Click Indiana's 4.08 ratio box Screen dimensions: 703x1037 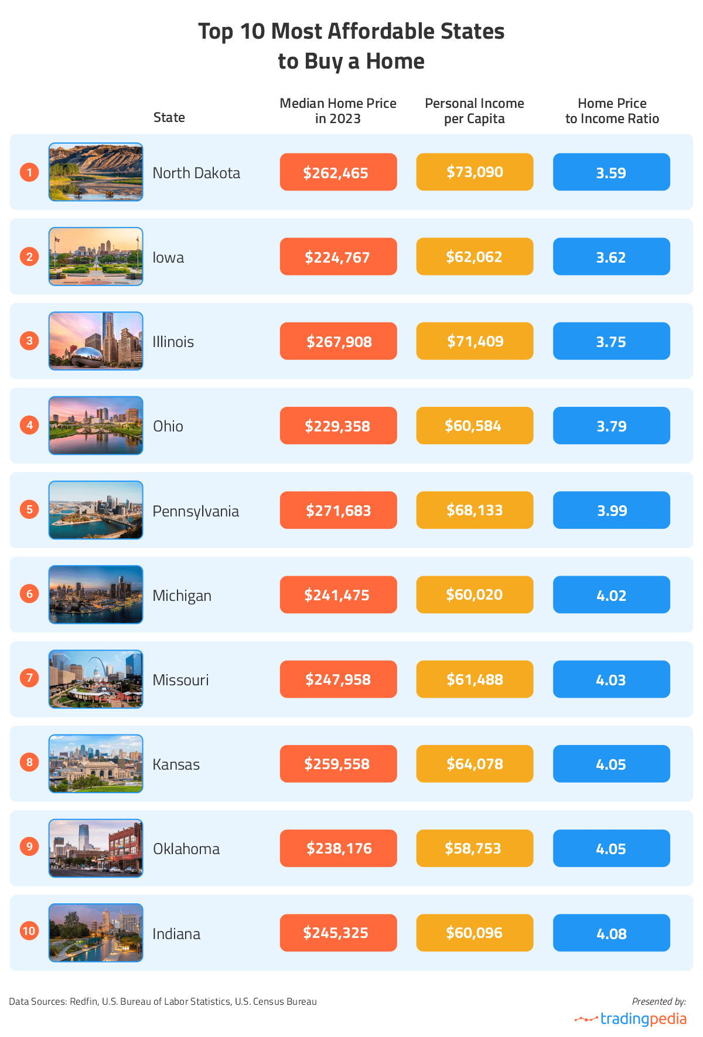point(611,933)
